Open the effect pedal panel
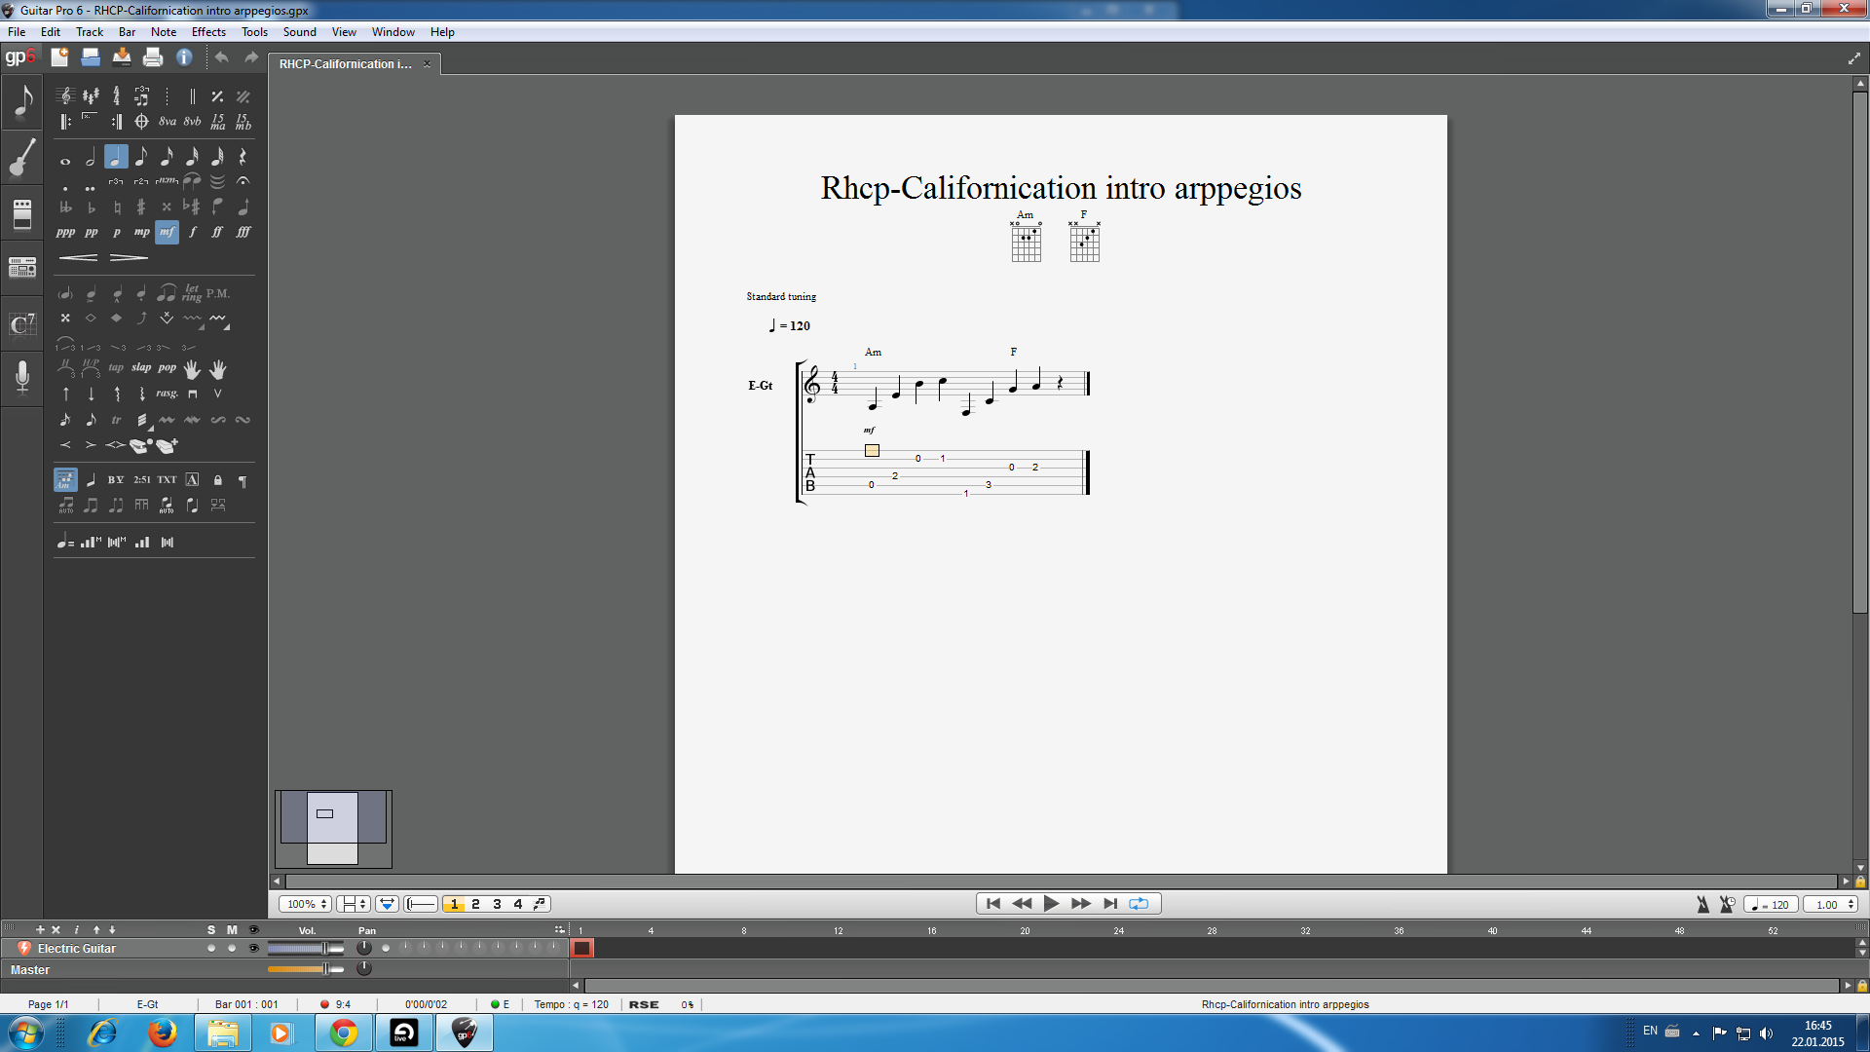This screenshot has height=1052, width=1870. click(22, 213)
